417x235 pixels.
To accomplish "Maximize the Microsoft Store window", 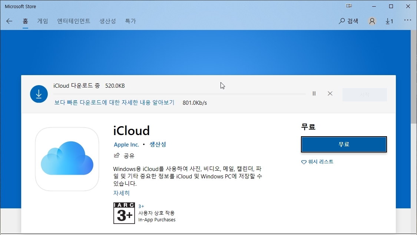I will 391,6.
